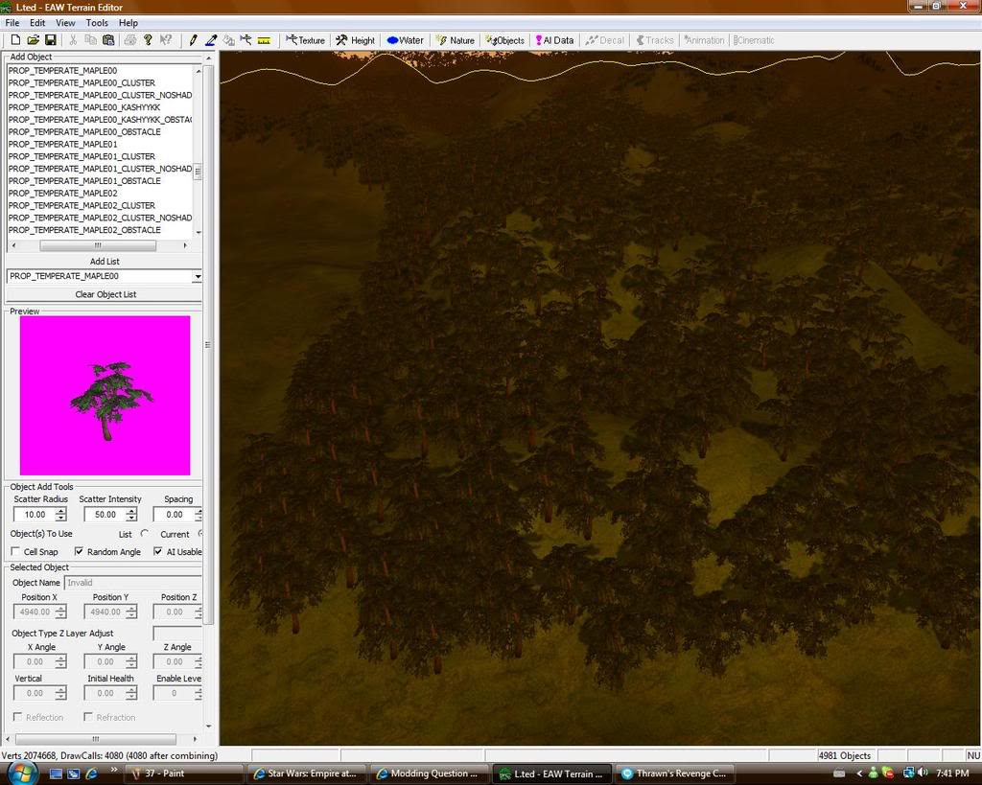Open the Modding Question taskbar item
The height and width of the screenshot is (785, 982).
tap(429, 773)
